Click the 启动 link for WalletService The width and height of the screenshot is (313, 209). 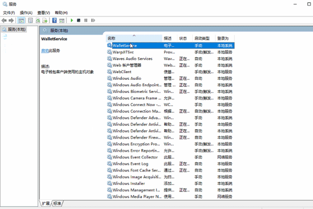[x=44, y=51]
